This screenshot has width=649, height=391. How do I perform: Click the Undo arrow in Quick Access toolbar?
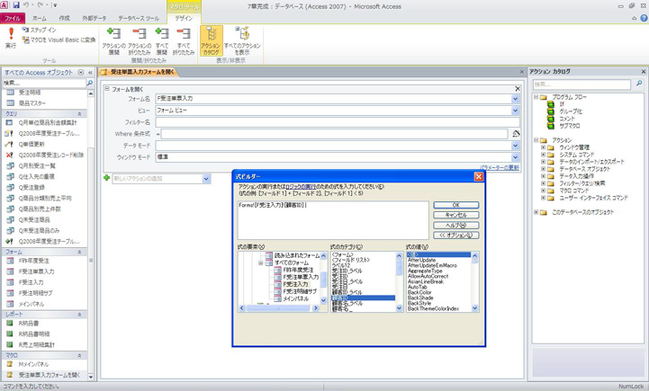[x=26, y=5]
